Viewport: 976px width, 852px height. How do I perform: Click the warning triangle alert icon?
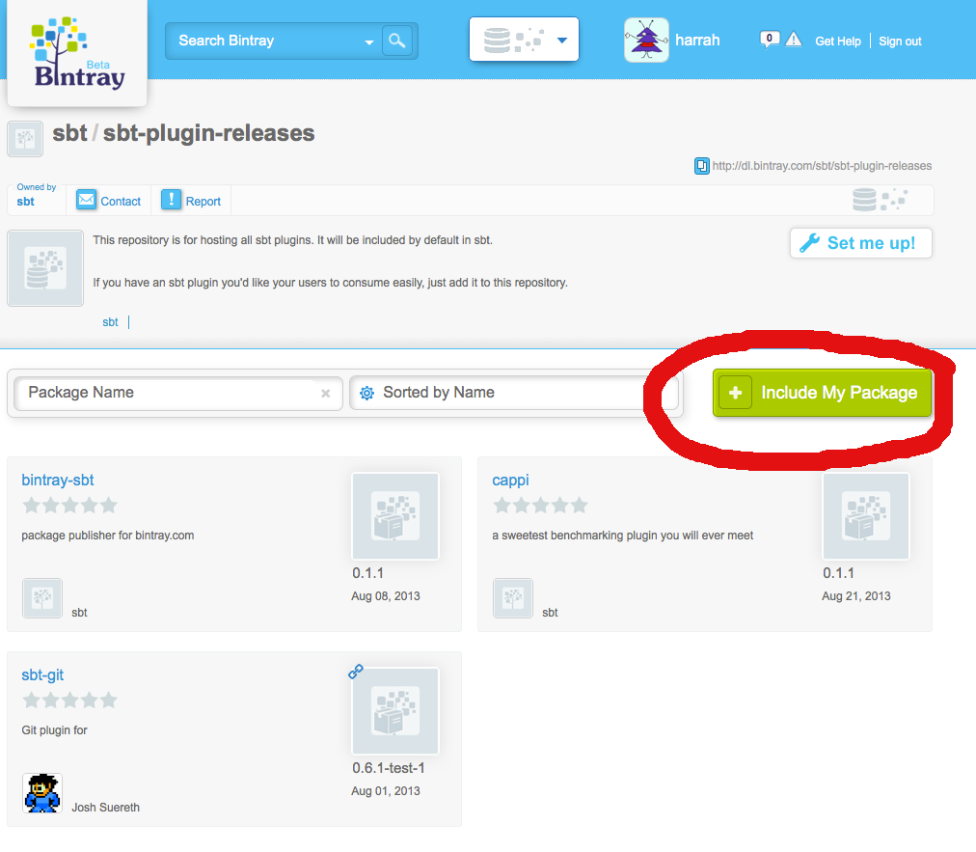tap(794, 40)
